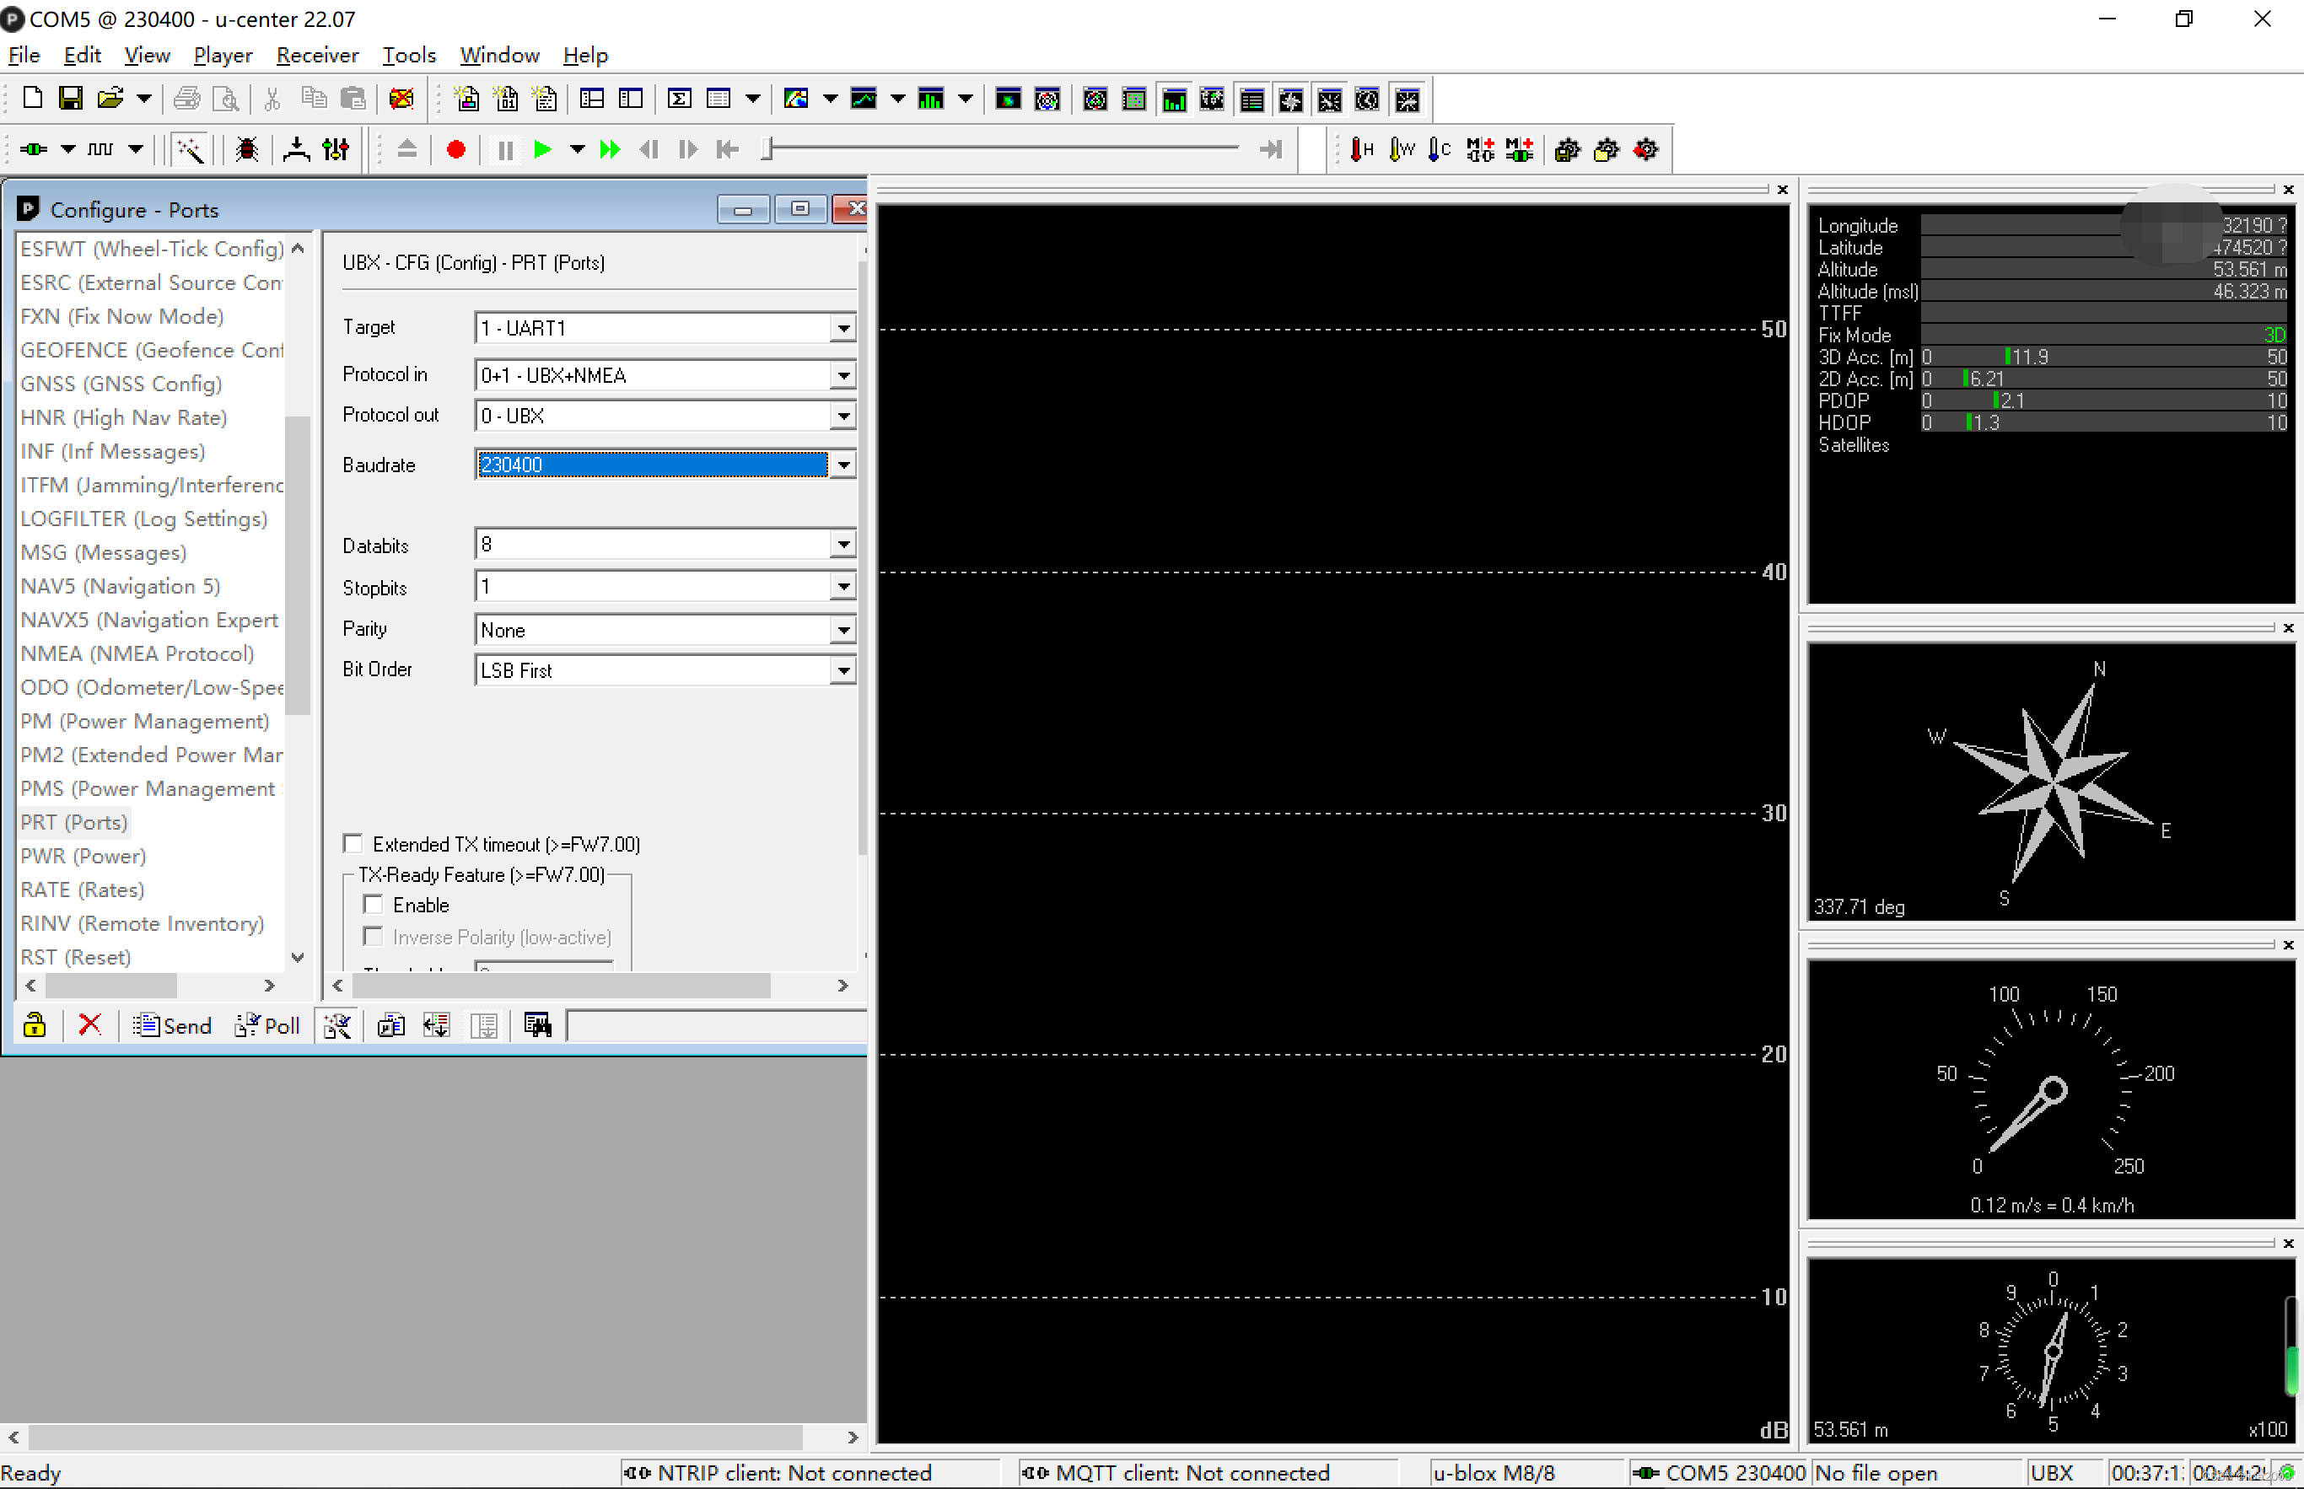The image size is (2304, 1489).
Task: Open Tools menu in menu bar
Action: coord(408,54)
